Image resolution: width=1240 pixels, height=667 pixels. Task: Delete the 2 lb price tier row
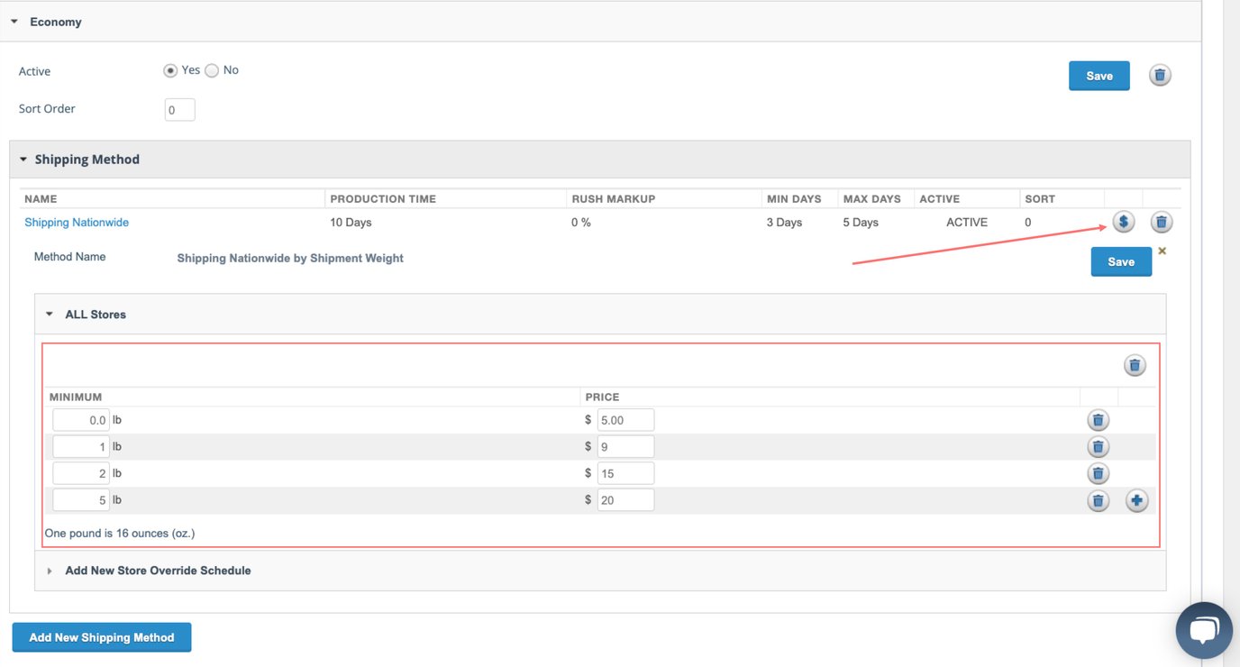point(1098,473)
